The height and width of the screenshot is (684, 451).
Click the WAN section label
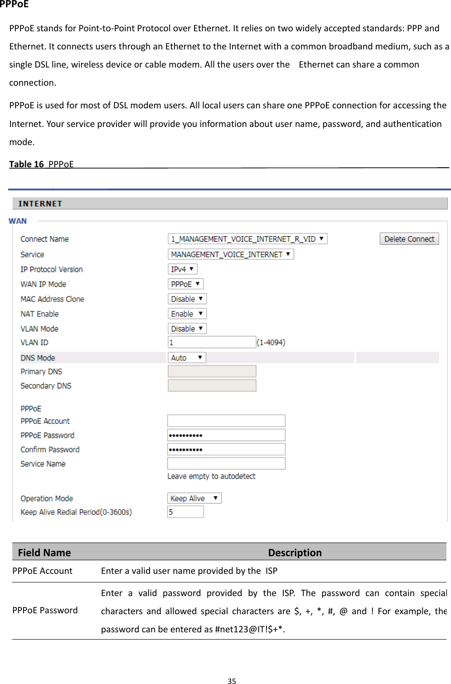point(18,221)
